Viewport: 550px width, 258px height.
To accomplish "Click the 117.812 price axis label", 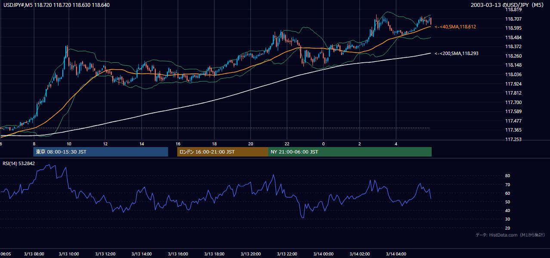I will (513, 93).
